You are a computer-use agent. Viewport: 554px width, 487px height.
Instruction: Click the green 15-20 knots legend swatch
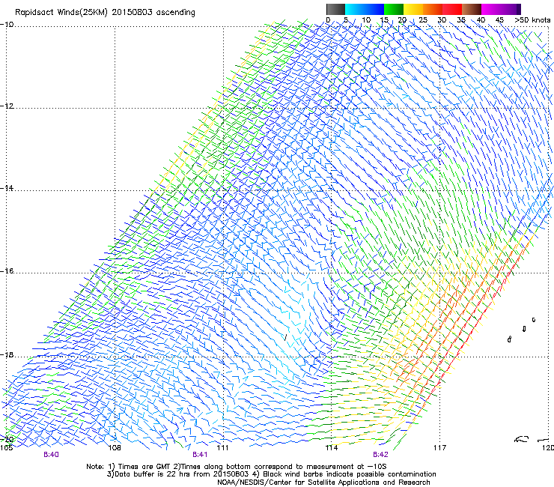(x=394, y=9)
